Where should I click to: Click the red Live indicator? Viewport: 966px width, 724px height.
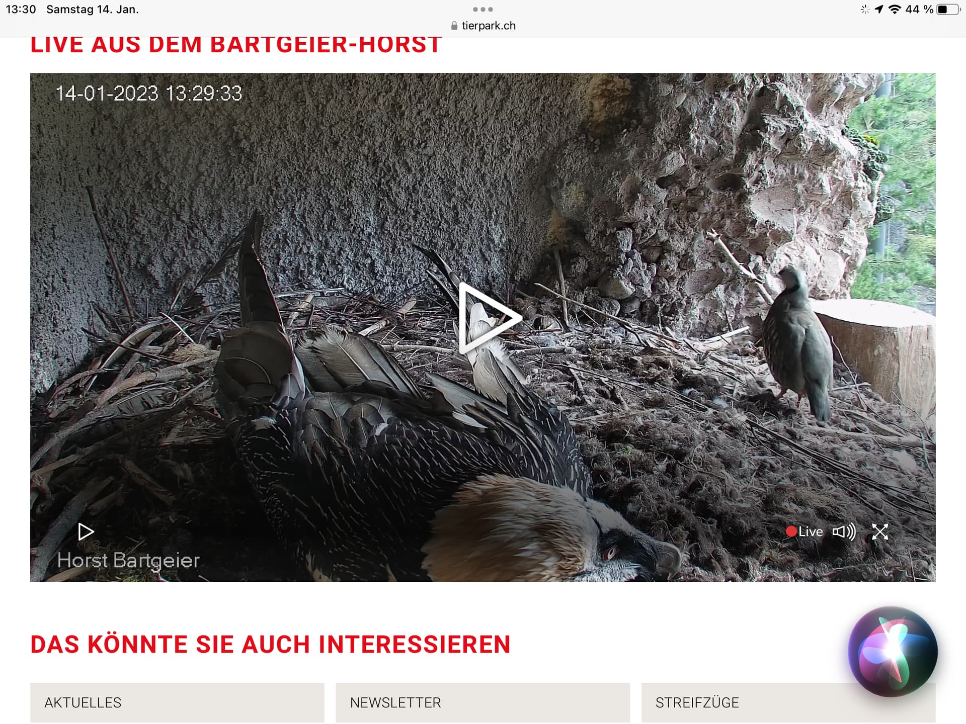click(x=804, y=531)
